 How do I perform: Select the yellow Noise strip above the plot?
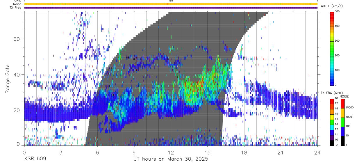click(171, 4)
